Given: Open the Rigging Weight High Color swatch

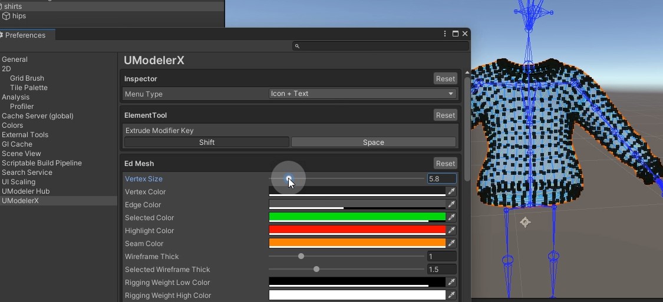Looking at the screenshot, I should [x=357, y=296].
